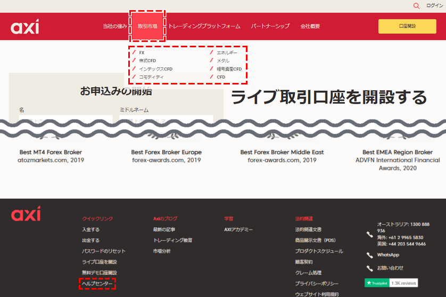Click the 英国: +44 203 544 9646 number

coord(401,244)
